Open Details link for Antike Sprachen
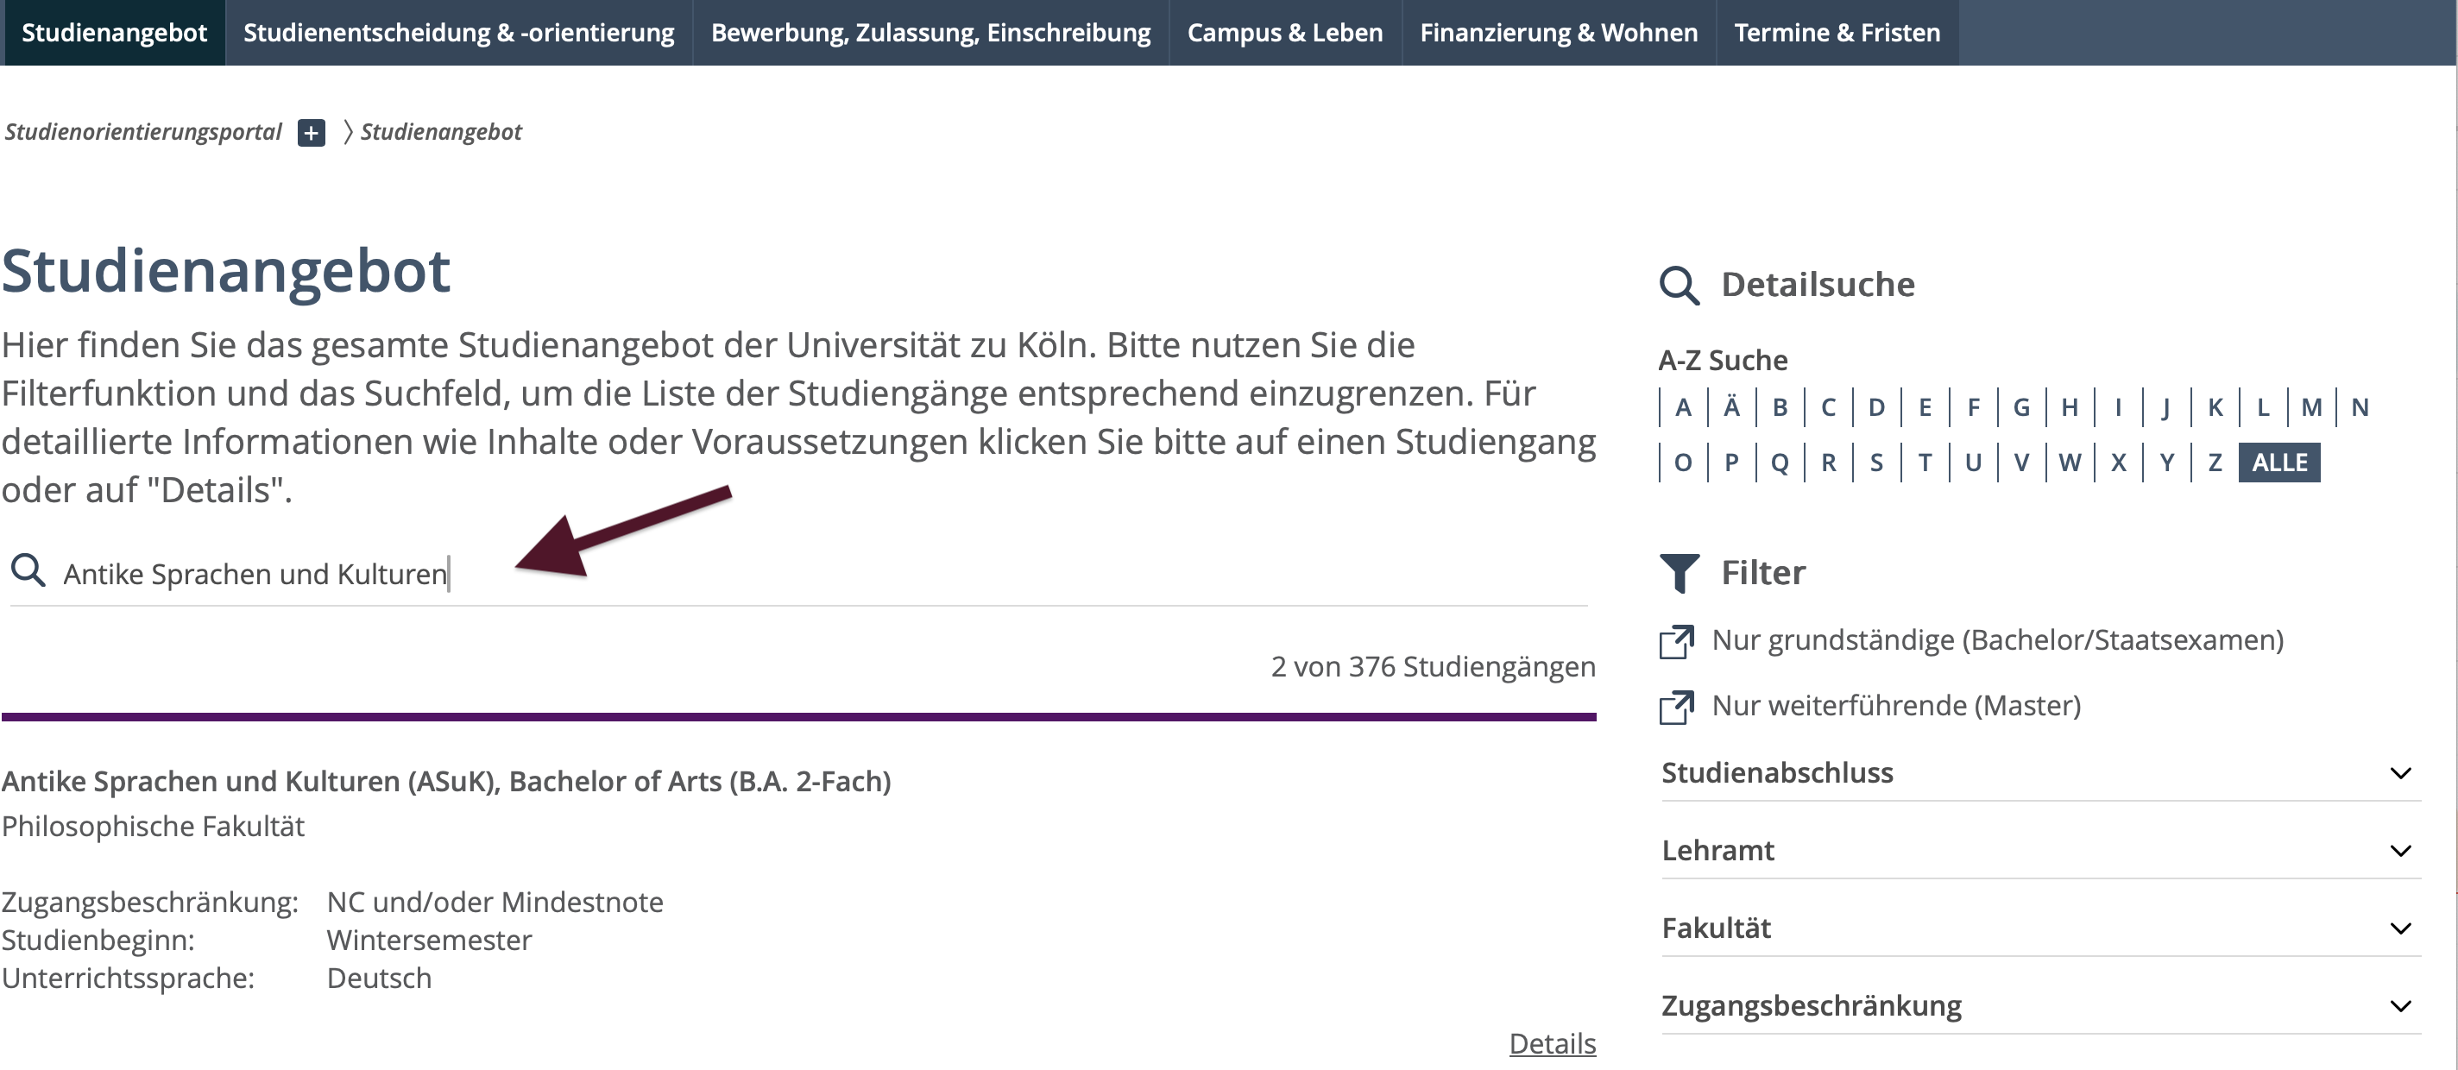The height and width of the screenshot is (1070, 2458). pyautogui.click(x=1552, y=1043)
